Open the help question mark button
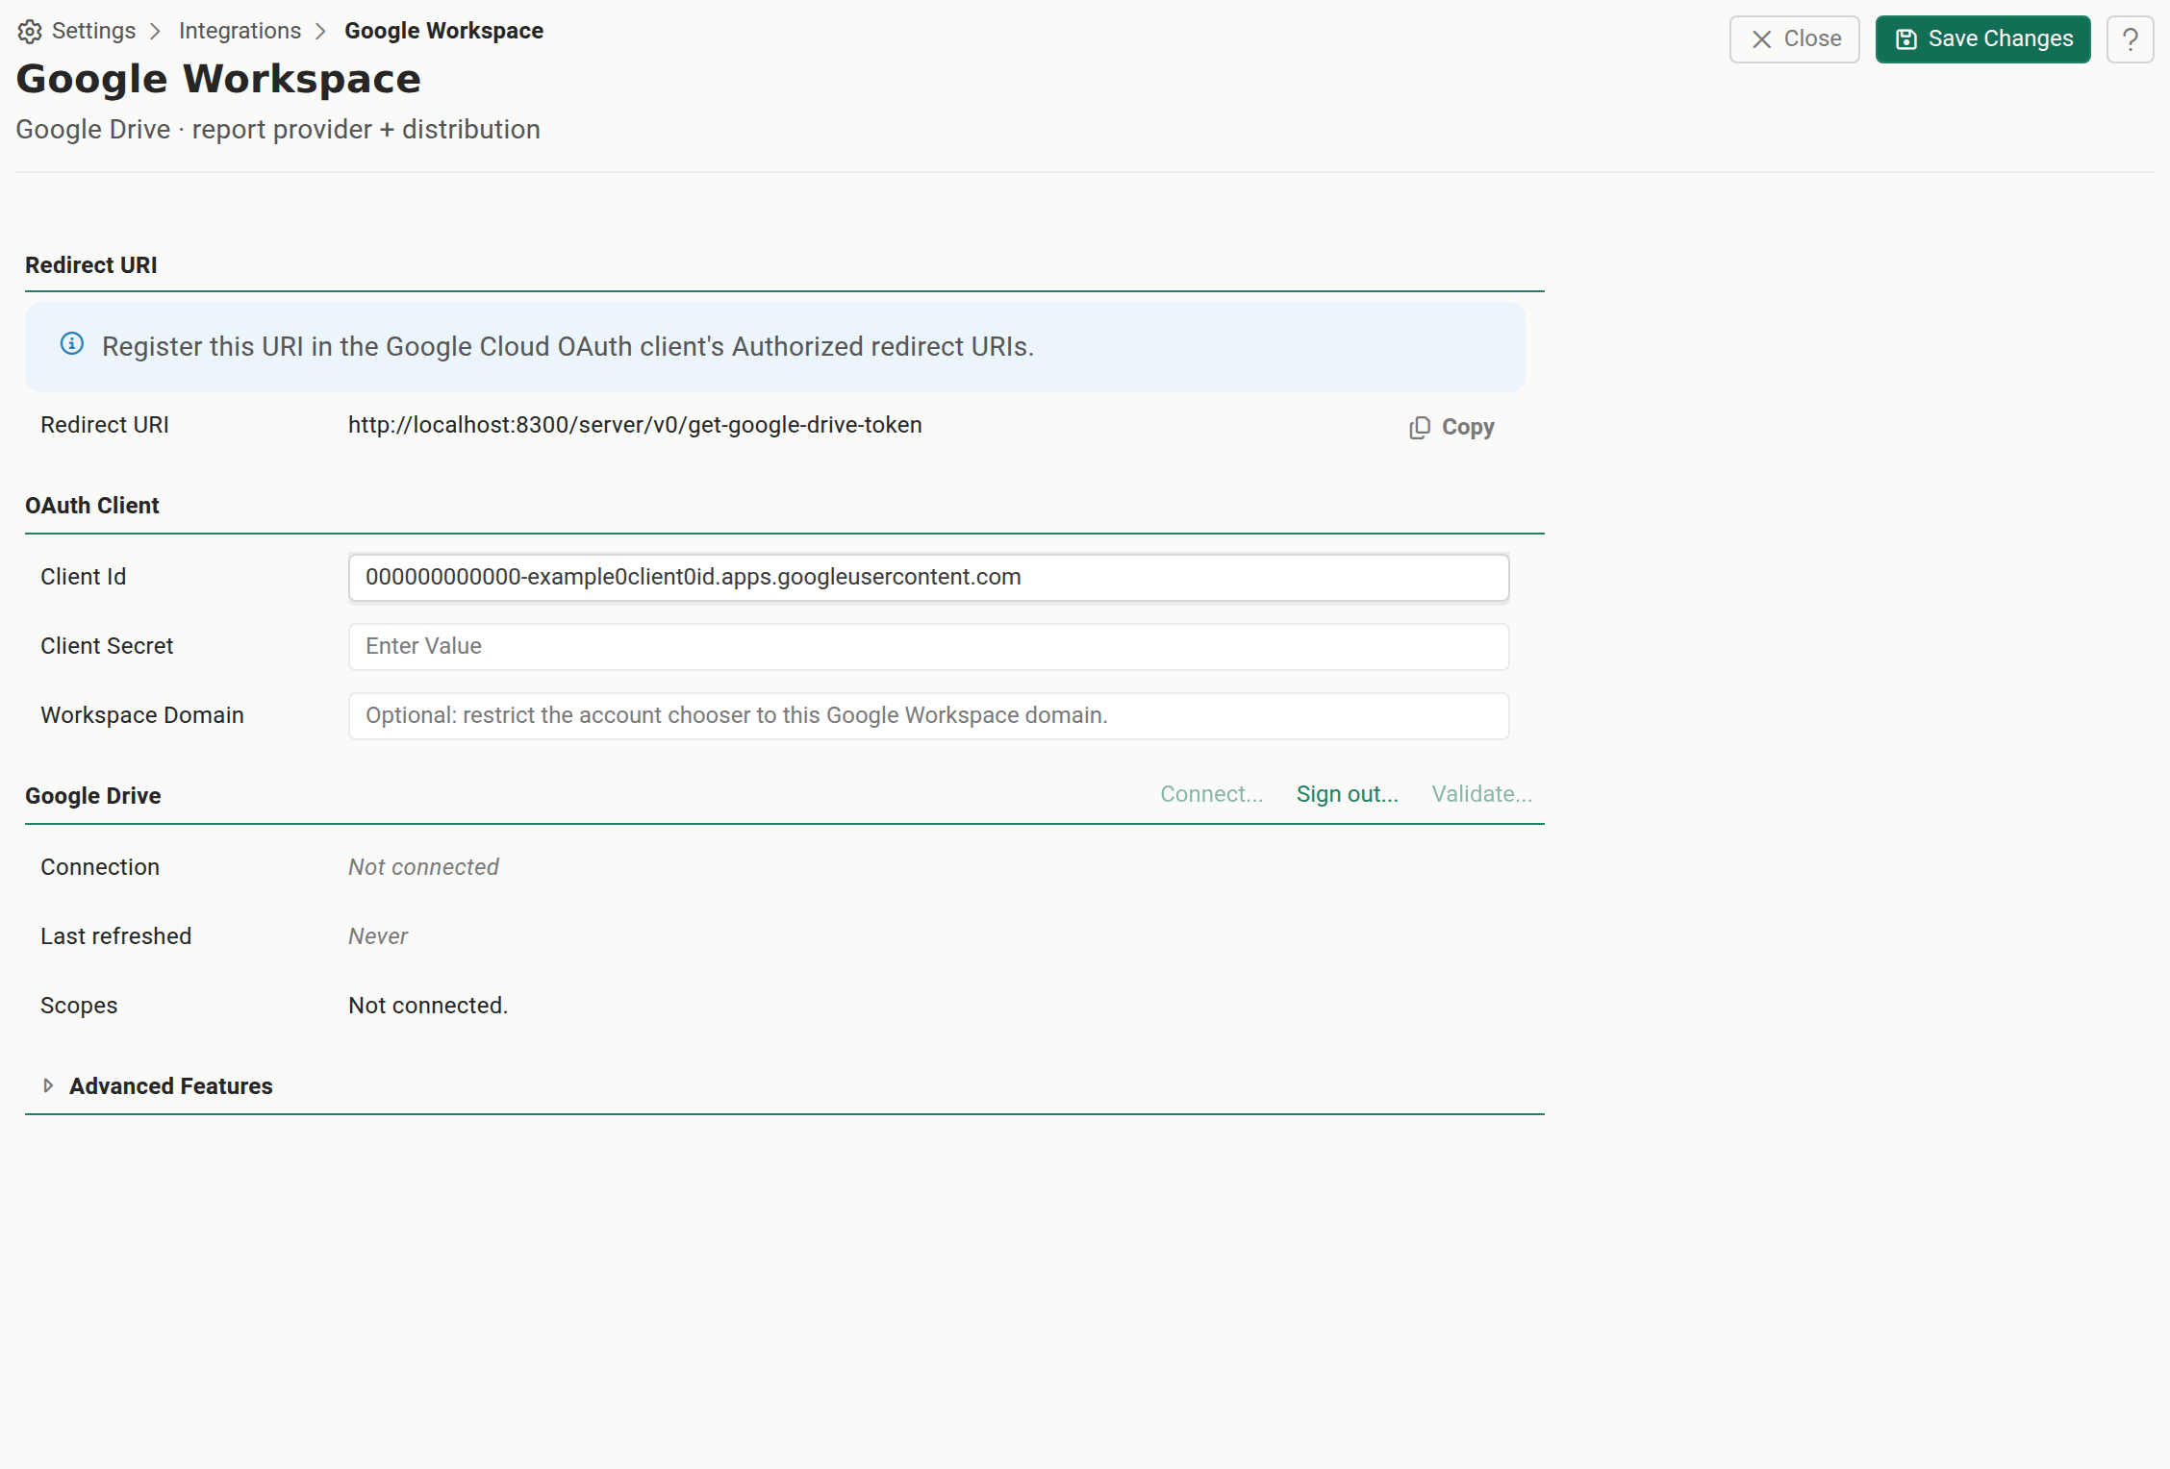This screenshot has width=2170, height=1469. pyautogui.click(x=2130, y=39)
